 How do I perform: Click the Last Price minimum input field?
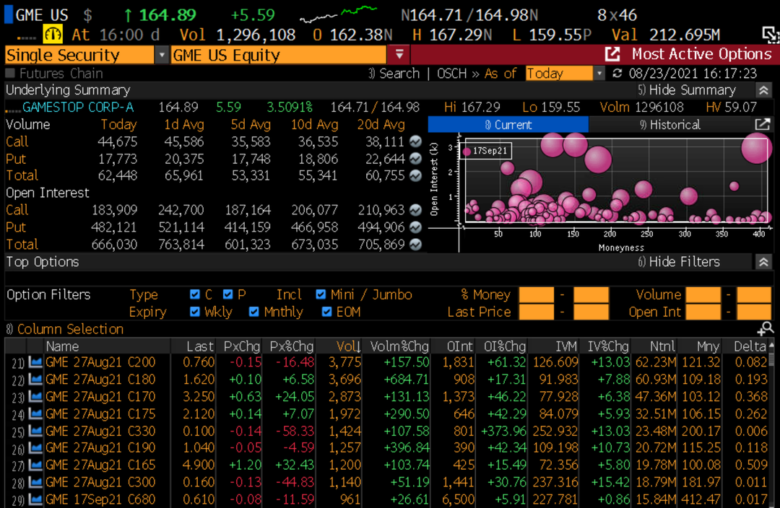coord(536,312)
